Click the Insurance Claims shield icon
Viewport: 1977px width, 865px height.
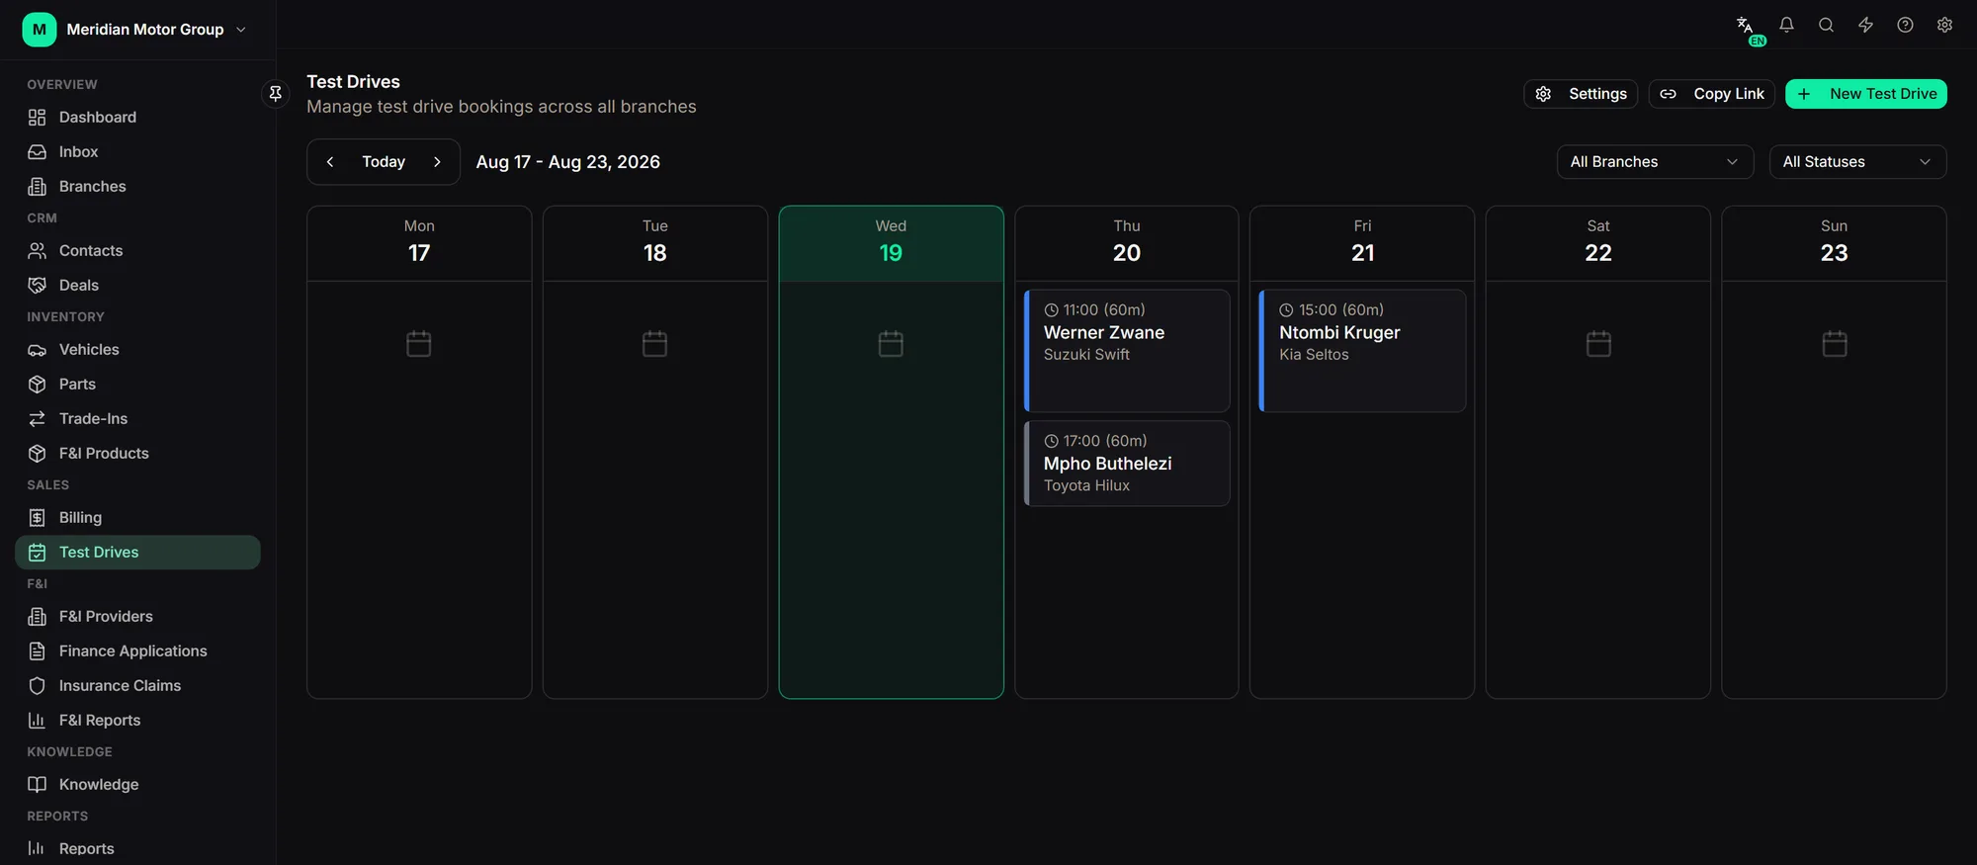click(37, 686)
